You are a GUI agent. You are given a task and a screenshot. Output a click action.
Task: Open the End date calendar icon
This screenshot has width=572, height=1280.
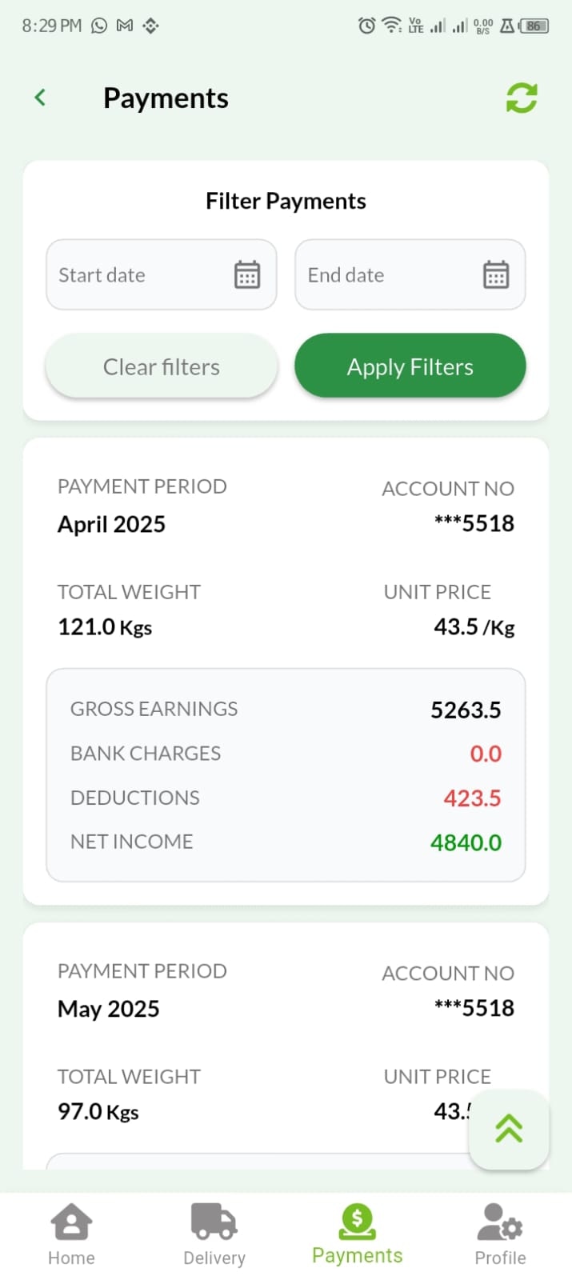click(496, 274)
